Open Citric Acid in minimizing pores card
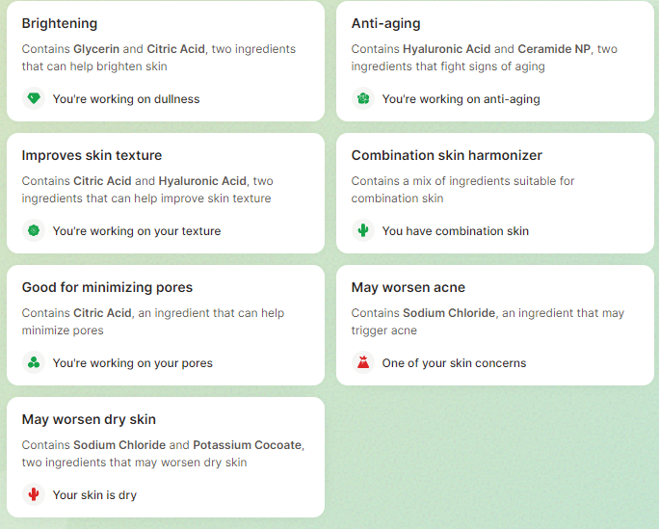The width and height of the screenshot is (659, 529). coord(102,313)
